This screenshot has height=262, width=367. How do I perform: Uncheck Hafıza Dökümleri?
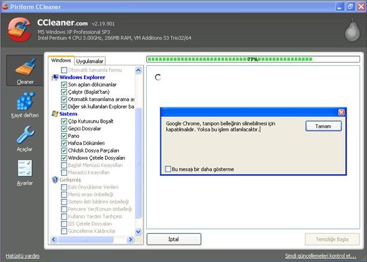[63, 143]
